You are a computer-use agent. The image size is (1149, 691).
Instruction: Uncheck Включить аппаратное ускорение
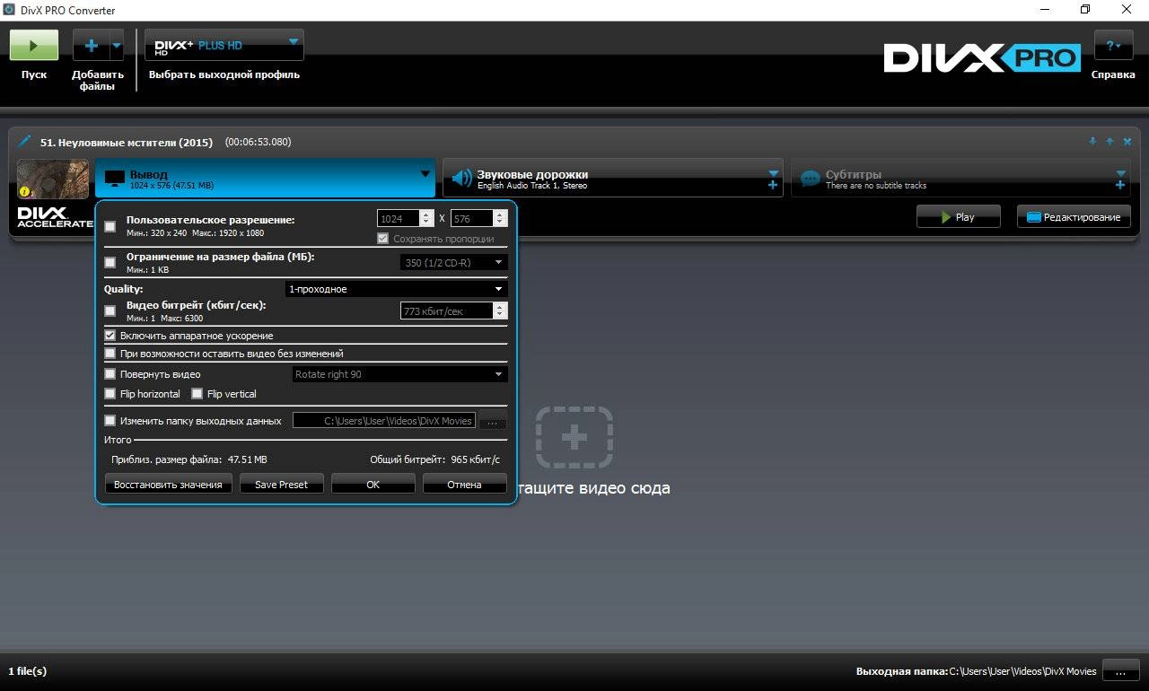tap(110, 335)
